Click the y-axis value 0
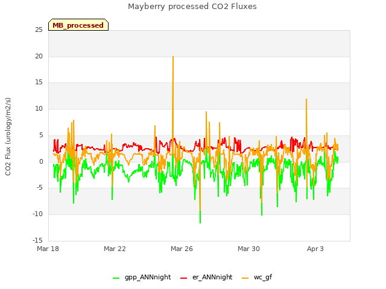 pos(41,162)
